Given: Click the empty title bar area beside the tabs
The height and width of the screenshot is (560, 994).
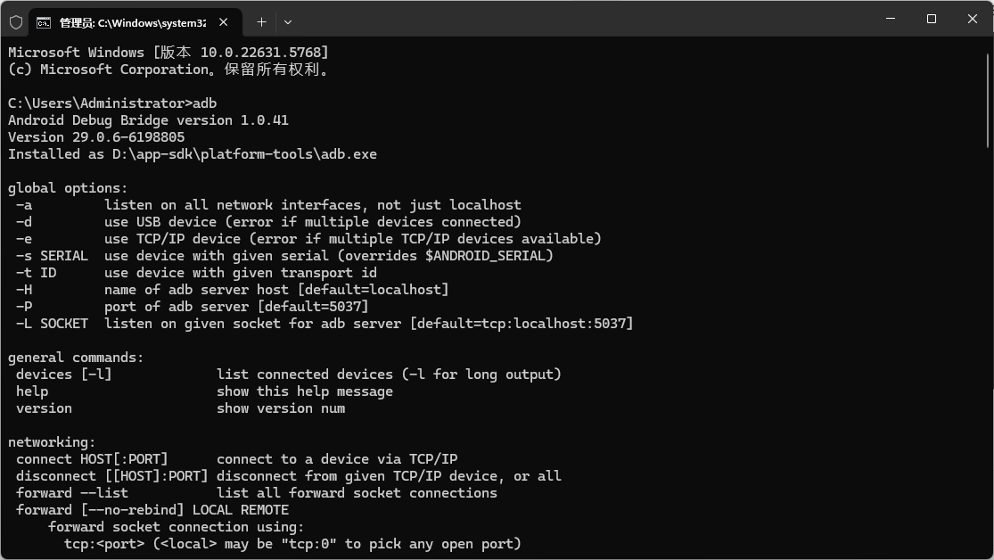Looking at the screenshot, I should (579, 20).
